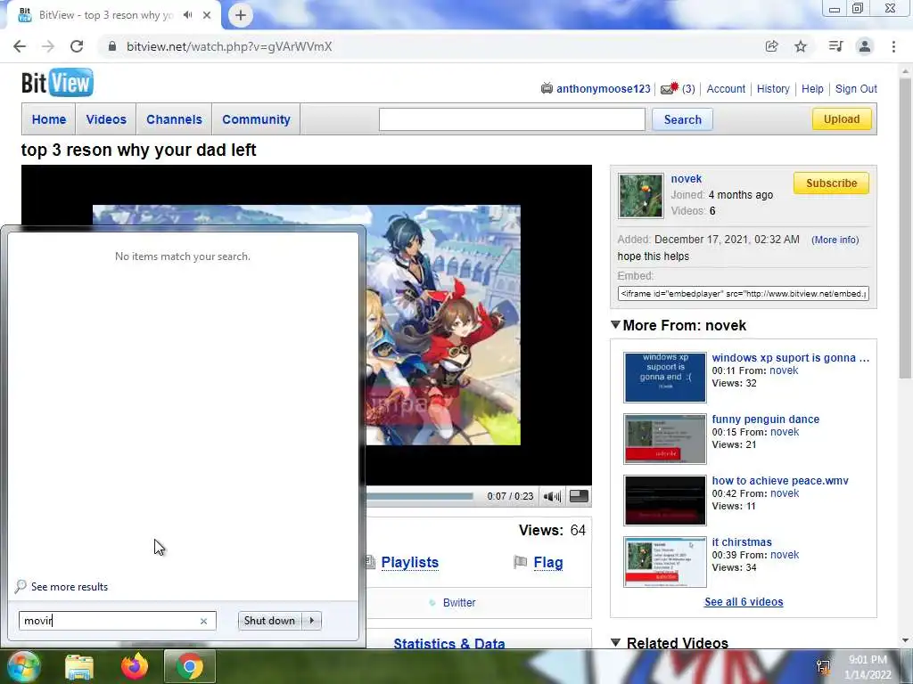
Task: Click the lock icon in address bar
Action: (112, 46)
